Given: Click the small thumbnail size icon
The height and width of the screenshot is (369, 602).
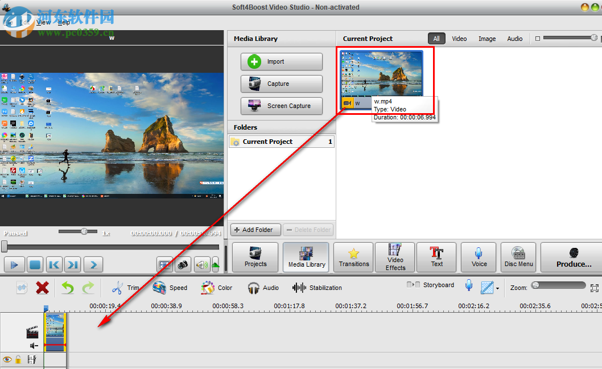Looking at the screenshot, I should coord(538,39).
